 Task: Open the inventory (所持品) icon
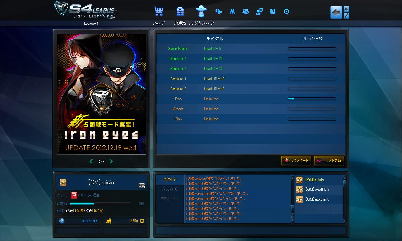[180, 12]
